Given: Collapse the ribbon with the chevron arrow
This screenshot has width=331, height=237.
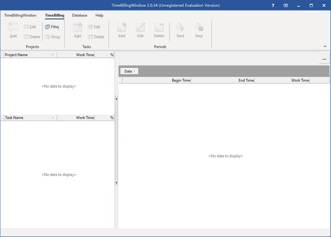Looking at the screenshot, I should [324, 46].
